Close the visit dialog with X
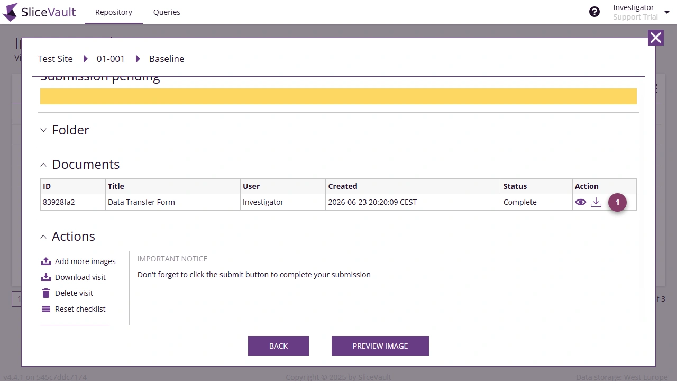This screenshot has width=677, height=381. click(656, 38)
